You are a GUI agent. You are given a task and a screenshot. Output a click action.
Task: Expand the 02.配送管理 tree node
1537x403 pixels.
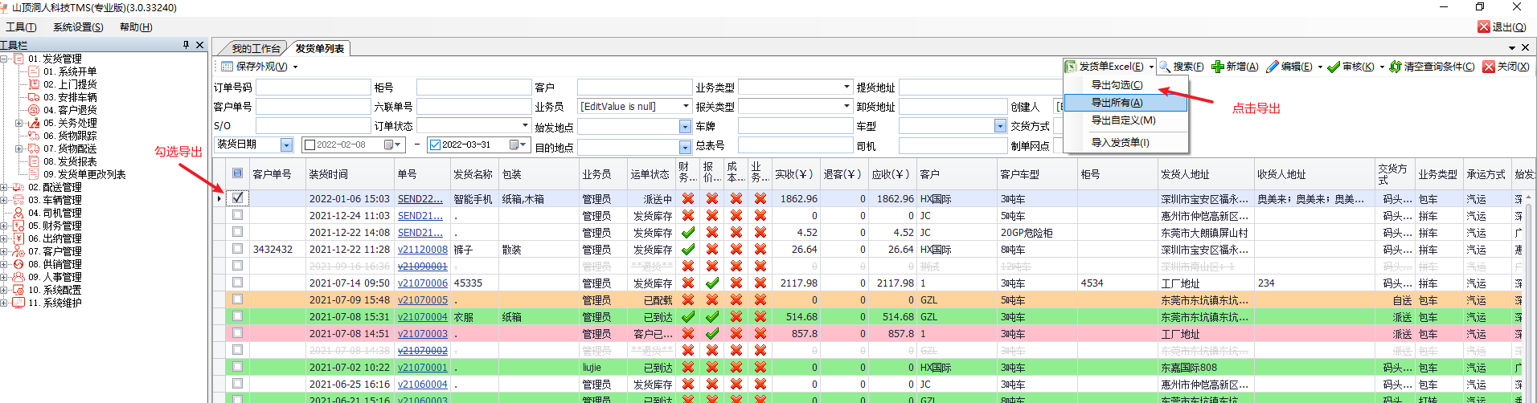point(5,187)
